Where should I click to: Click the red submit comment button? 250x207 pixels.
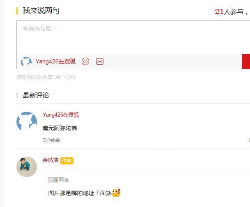pos(246,61)
